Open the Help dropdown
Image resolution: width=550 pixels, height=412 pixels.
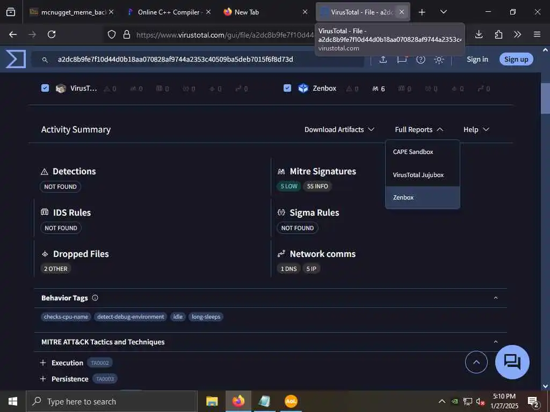pyautogui.click(x=476, y=130)
